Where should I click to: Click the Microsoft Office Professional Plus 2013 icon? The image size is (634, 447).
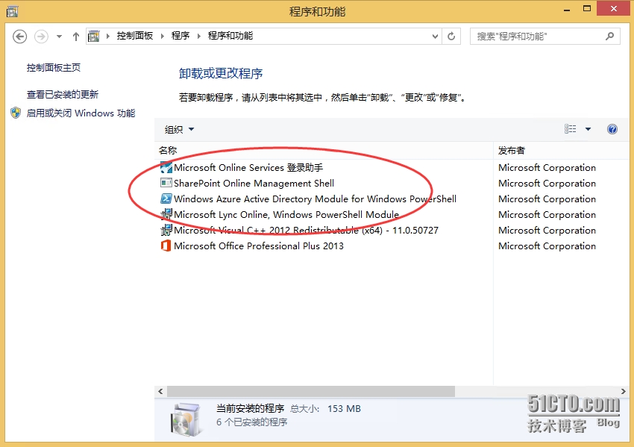tap(166, 246)
